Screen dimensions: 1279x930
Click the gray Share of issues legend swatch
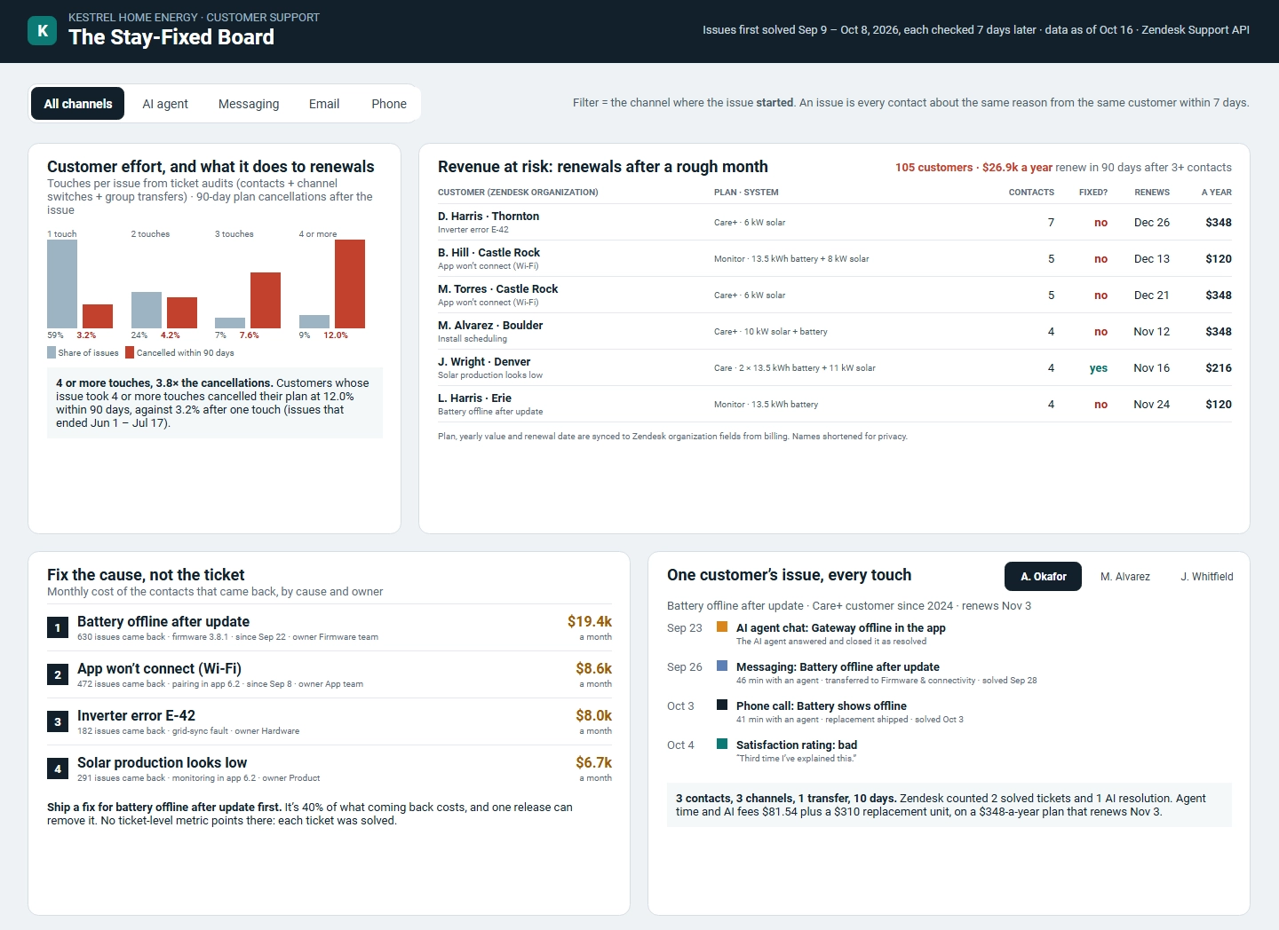click(52, 352)
